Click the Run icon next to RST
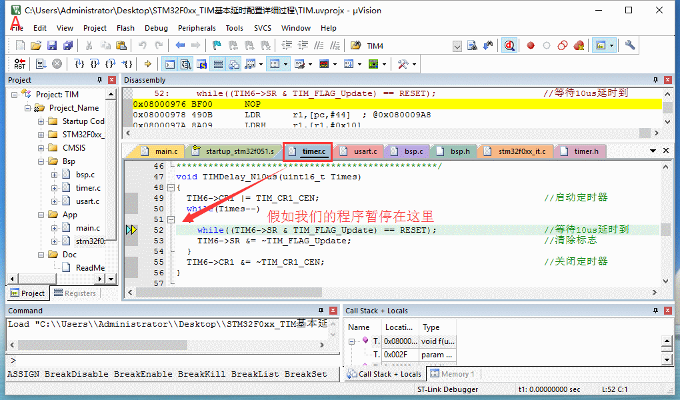 pyautogui.click(x=41, y=64)
